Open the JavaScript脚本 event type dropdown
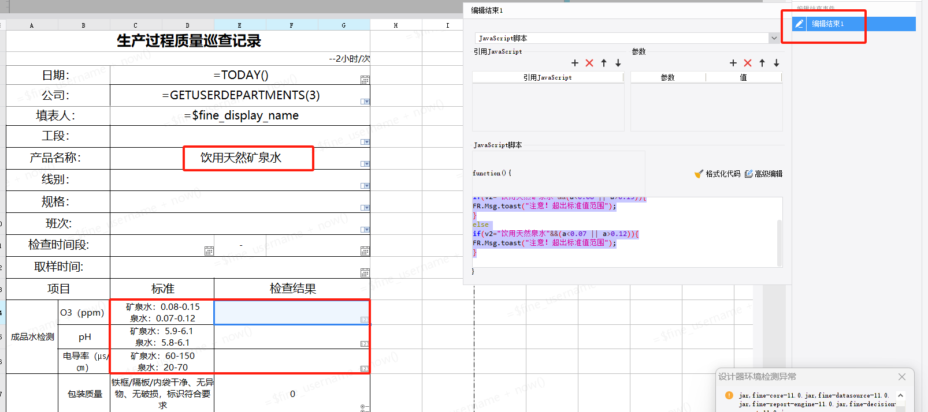Image resolution: width=928 pixels, height=412 pixels. [x=774, y=38]
